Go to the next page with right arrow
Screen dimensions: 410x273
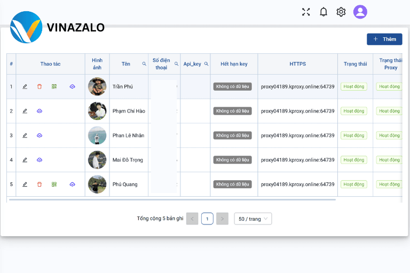[222, 219]
